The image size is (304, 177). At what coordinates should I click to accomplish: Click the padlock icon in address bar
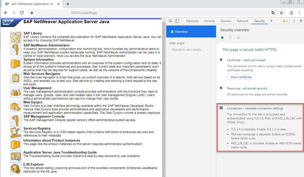point(32,13)
